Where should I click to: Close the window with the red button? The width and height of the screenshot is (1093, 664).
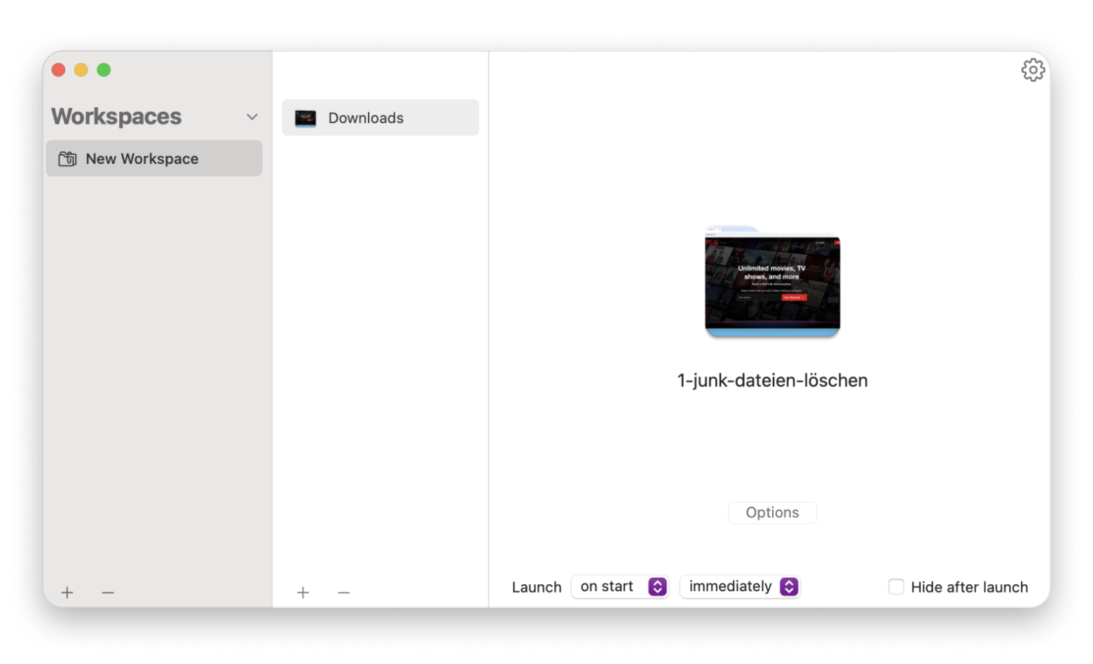click(x=59, y=70)
